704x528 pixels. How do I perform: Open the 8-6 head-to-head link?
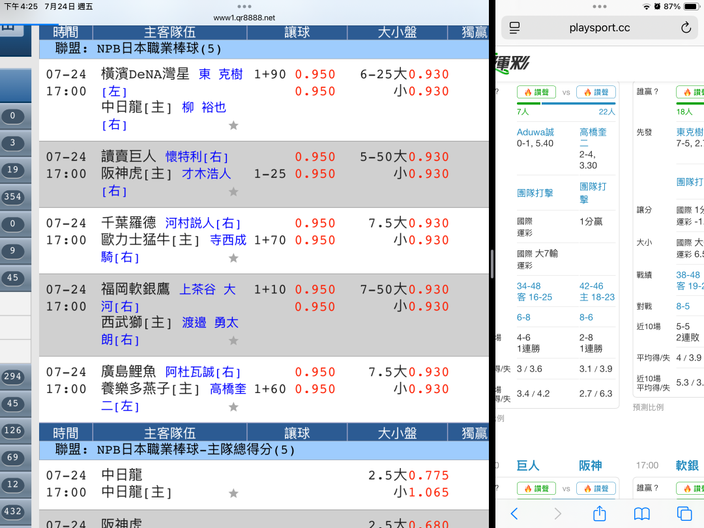point(586,317)
